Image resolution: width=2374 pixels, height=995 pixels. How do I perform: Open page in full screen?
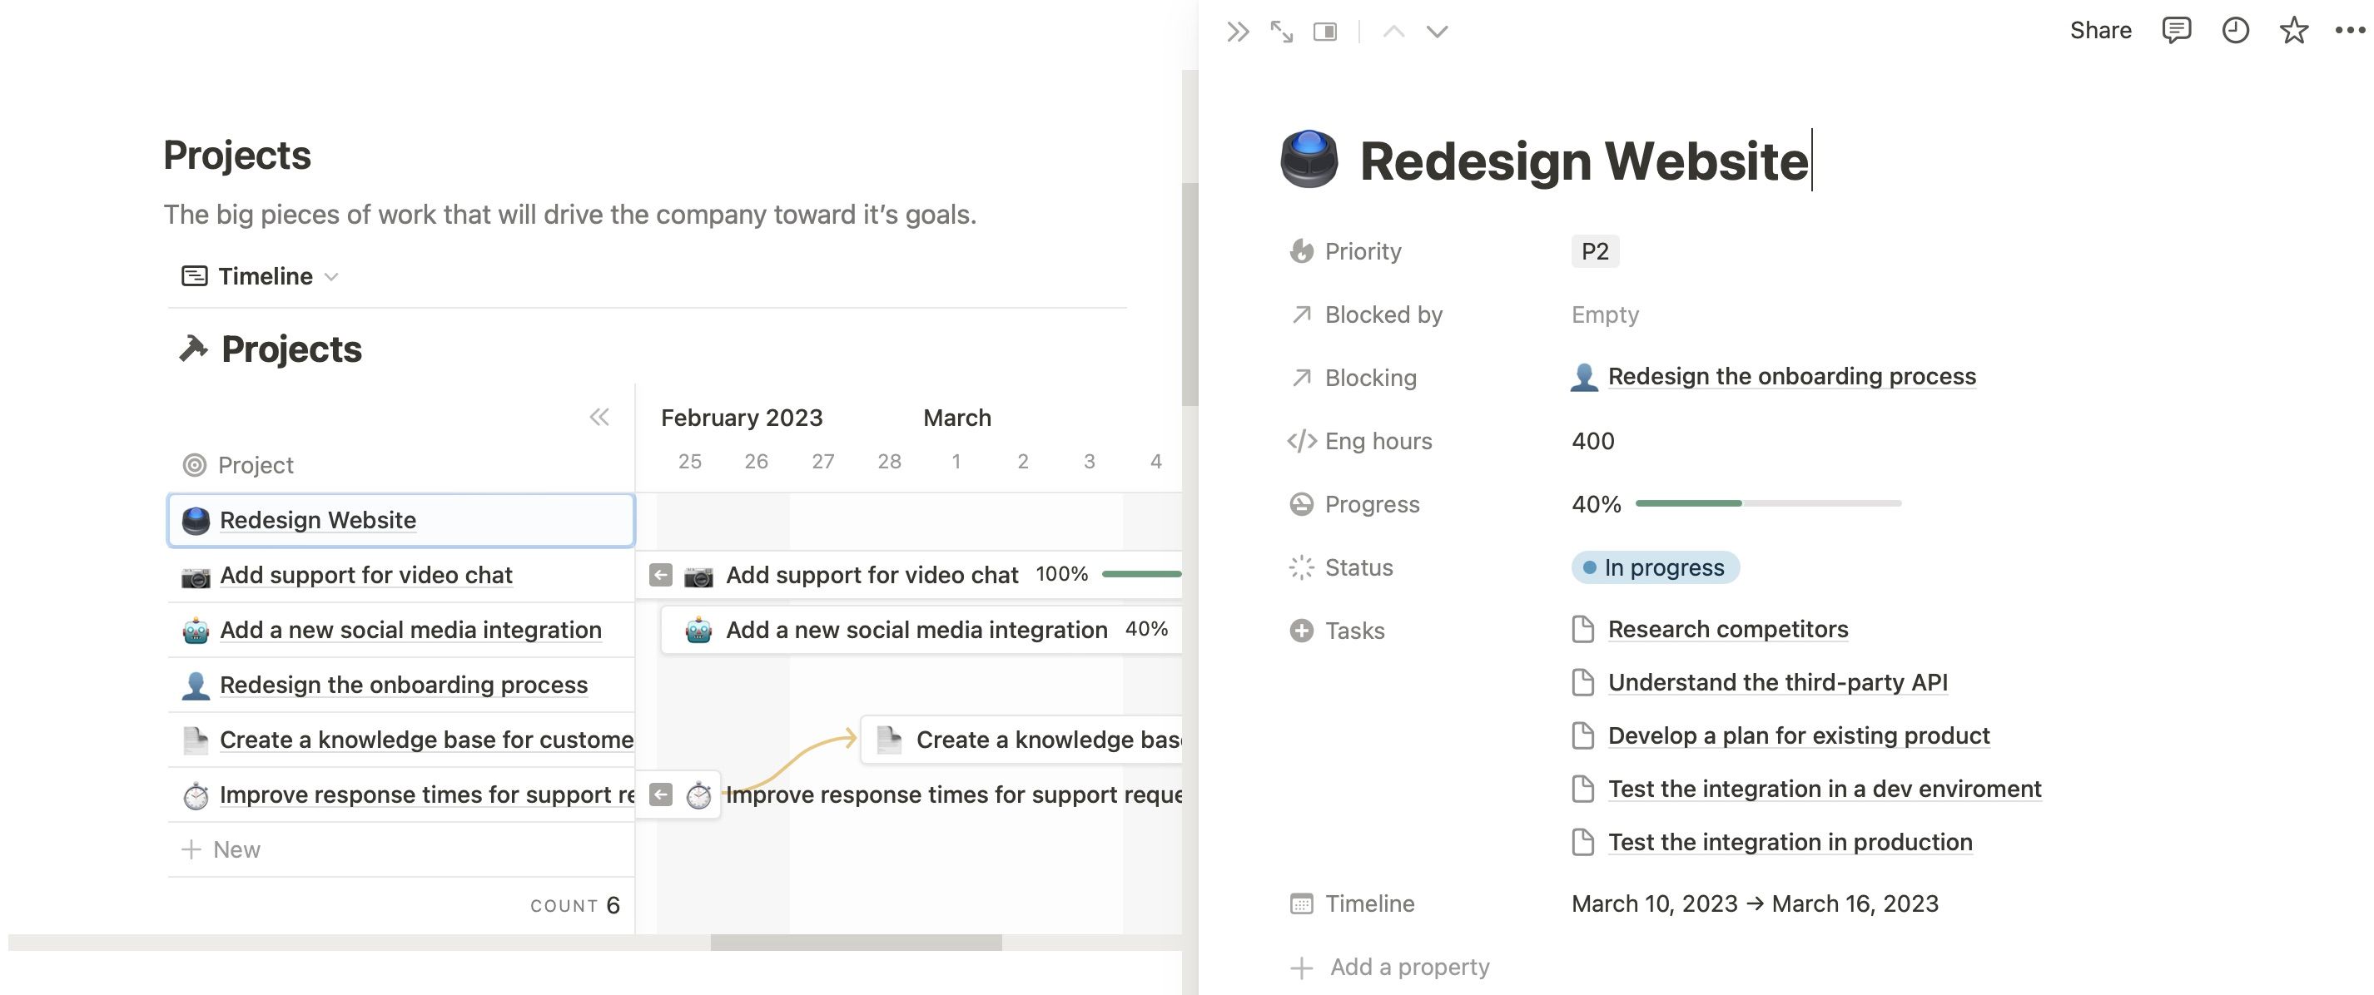[1281, 32]
